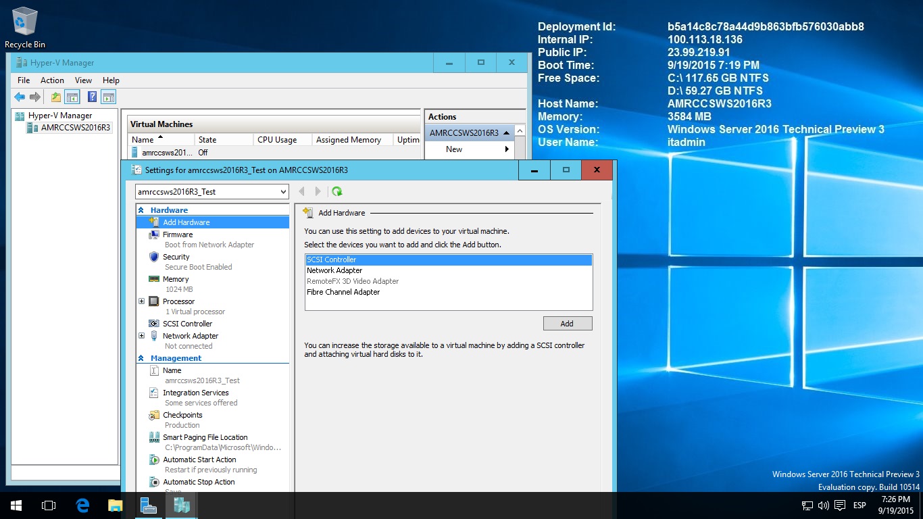Open the Checkpoints settings item

(x=182, y=415)
